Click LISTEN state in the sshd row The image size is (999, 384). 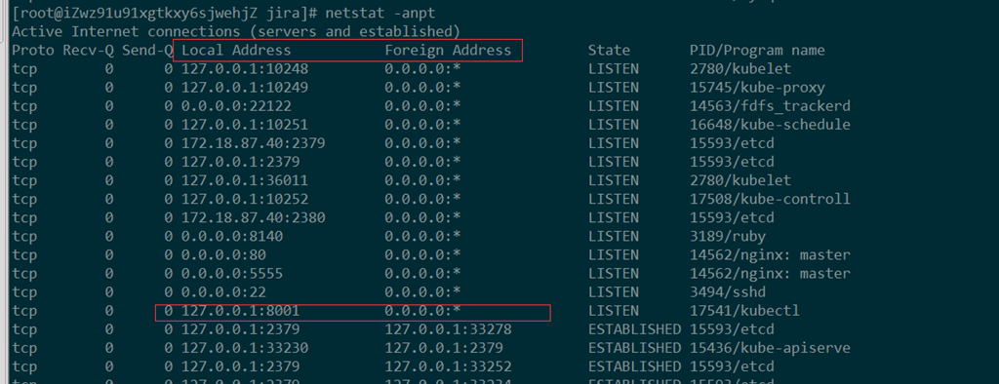coord(613,292)
